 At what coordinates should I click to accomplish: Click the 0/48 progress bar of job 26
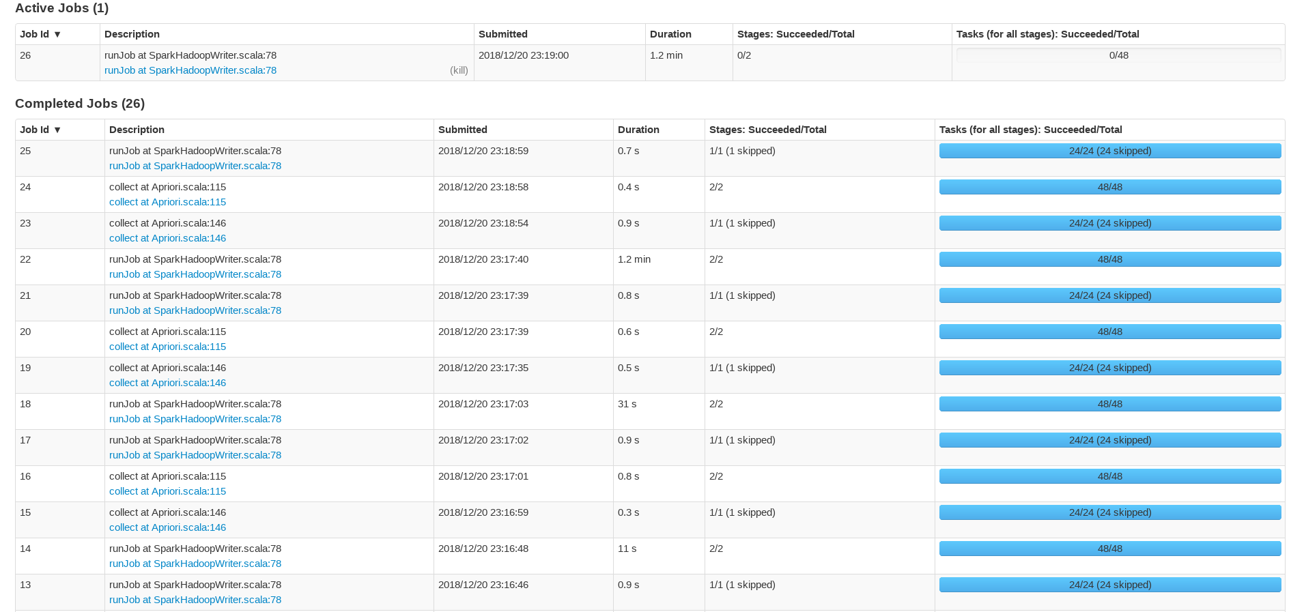pyautogui.click(x=1118, y=55)
